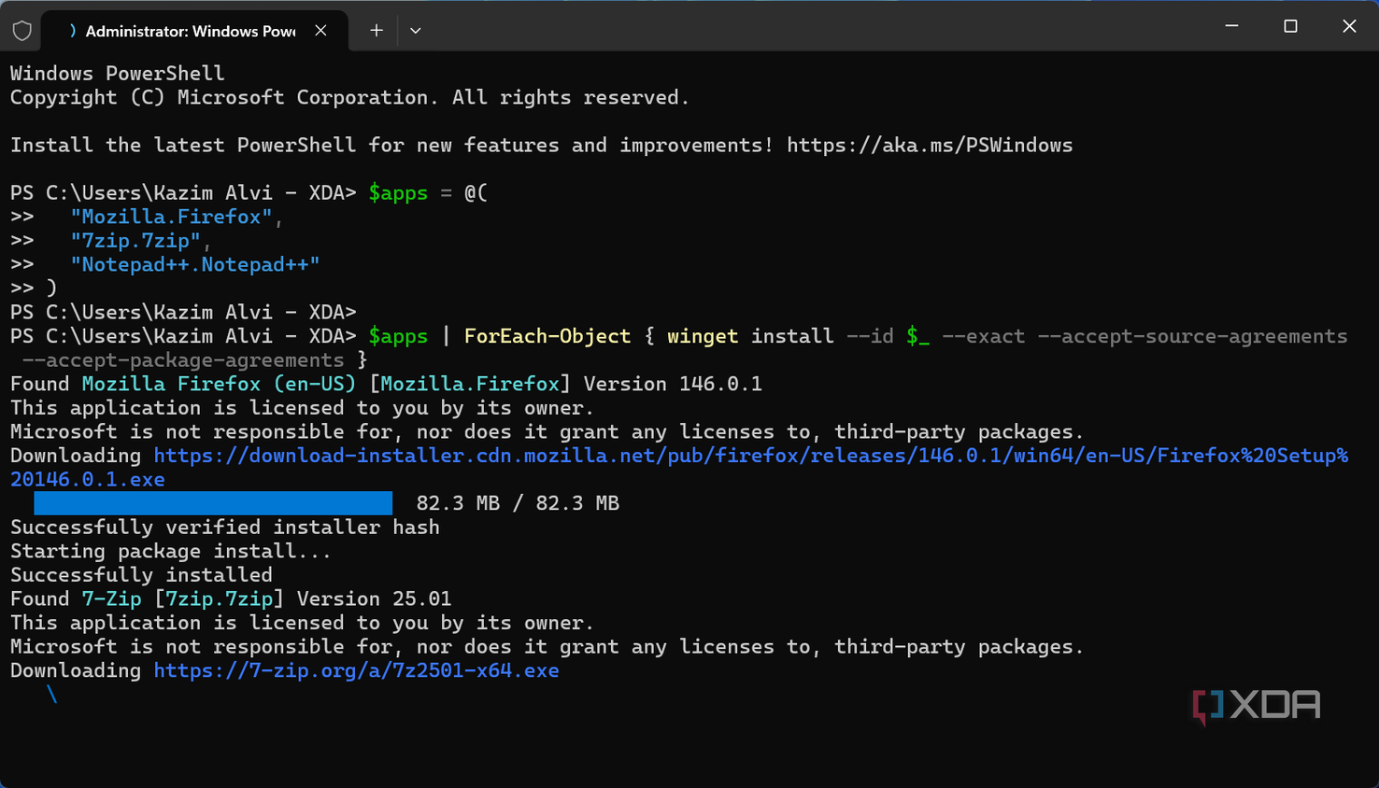
Task: Click the "Version 146.0.1" text
Action: click(x=673, y=384)
